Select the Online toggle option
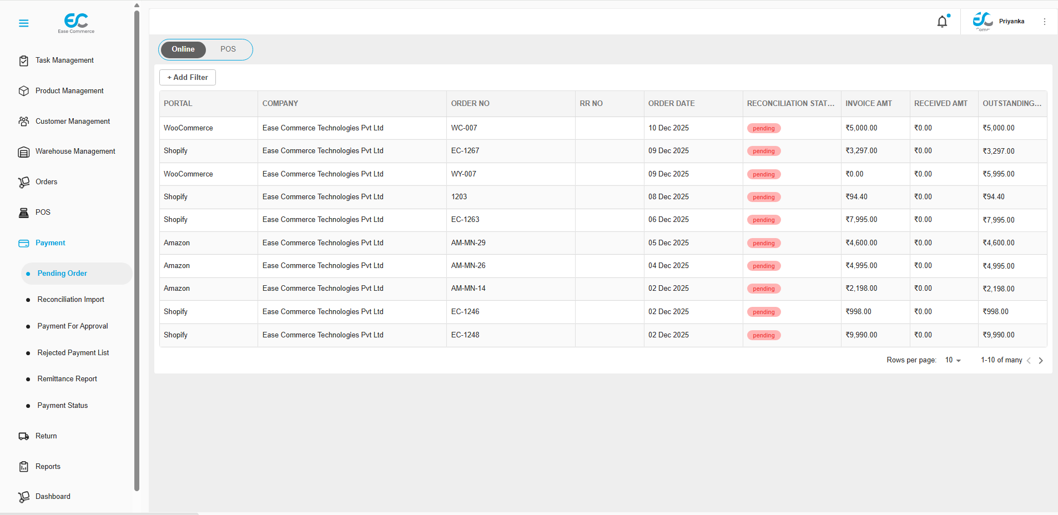 click(x=183, y=49)
